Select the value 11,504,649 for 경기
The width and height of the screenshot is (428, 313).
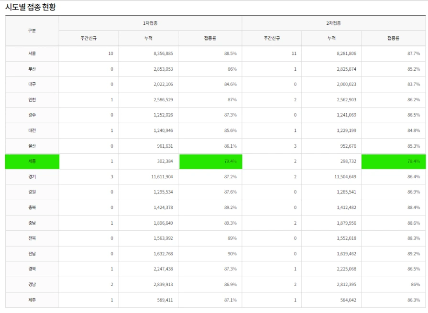[x=345, y=177]
